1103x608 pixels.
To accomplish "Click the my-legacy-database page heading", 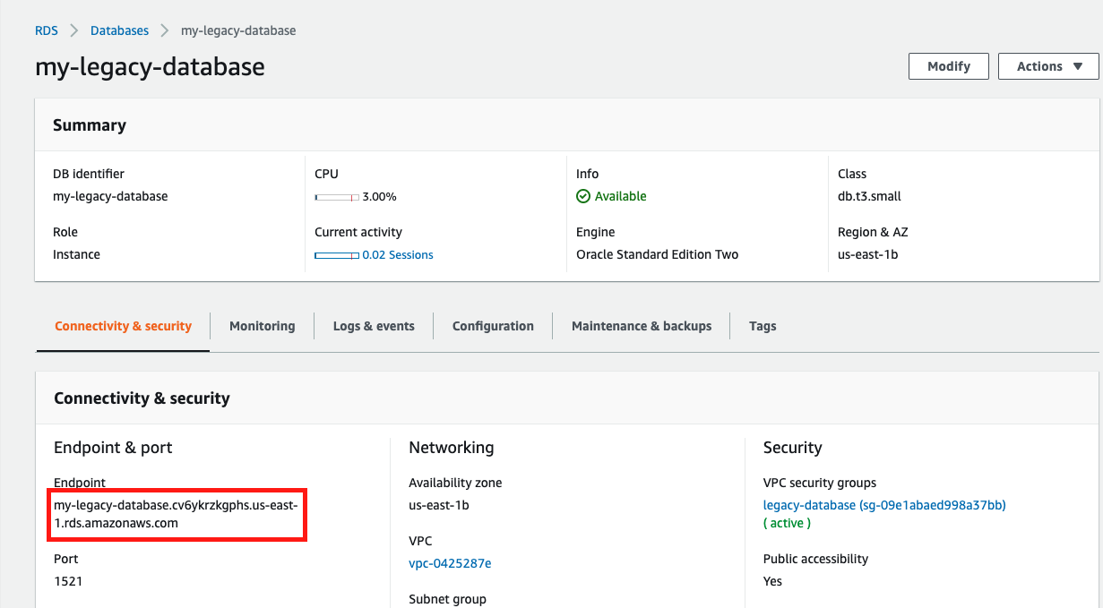I will pyautogui.click(x=150, y=66).
